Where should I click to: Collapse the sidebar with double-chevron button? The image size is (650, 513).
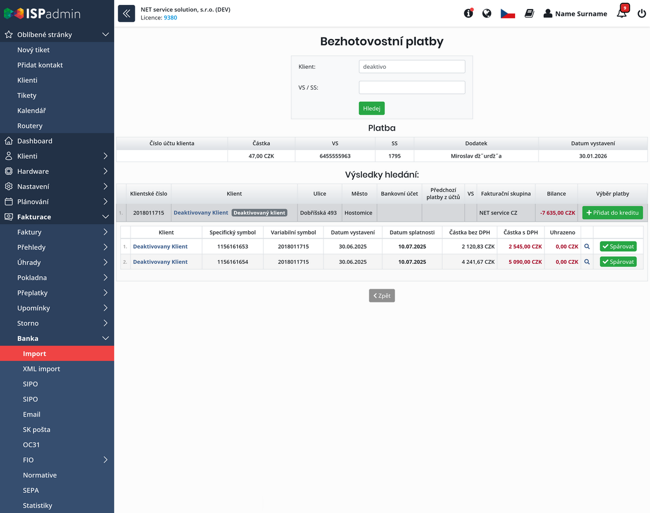click(x=126, y=14)
